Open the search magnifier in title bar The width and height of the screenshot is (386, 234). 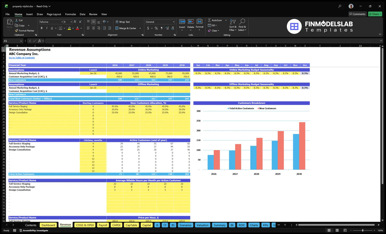click(x=340, y=6)
